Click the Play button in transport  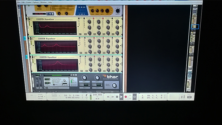121,96
